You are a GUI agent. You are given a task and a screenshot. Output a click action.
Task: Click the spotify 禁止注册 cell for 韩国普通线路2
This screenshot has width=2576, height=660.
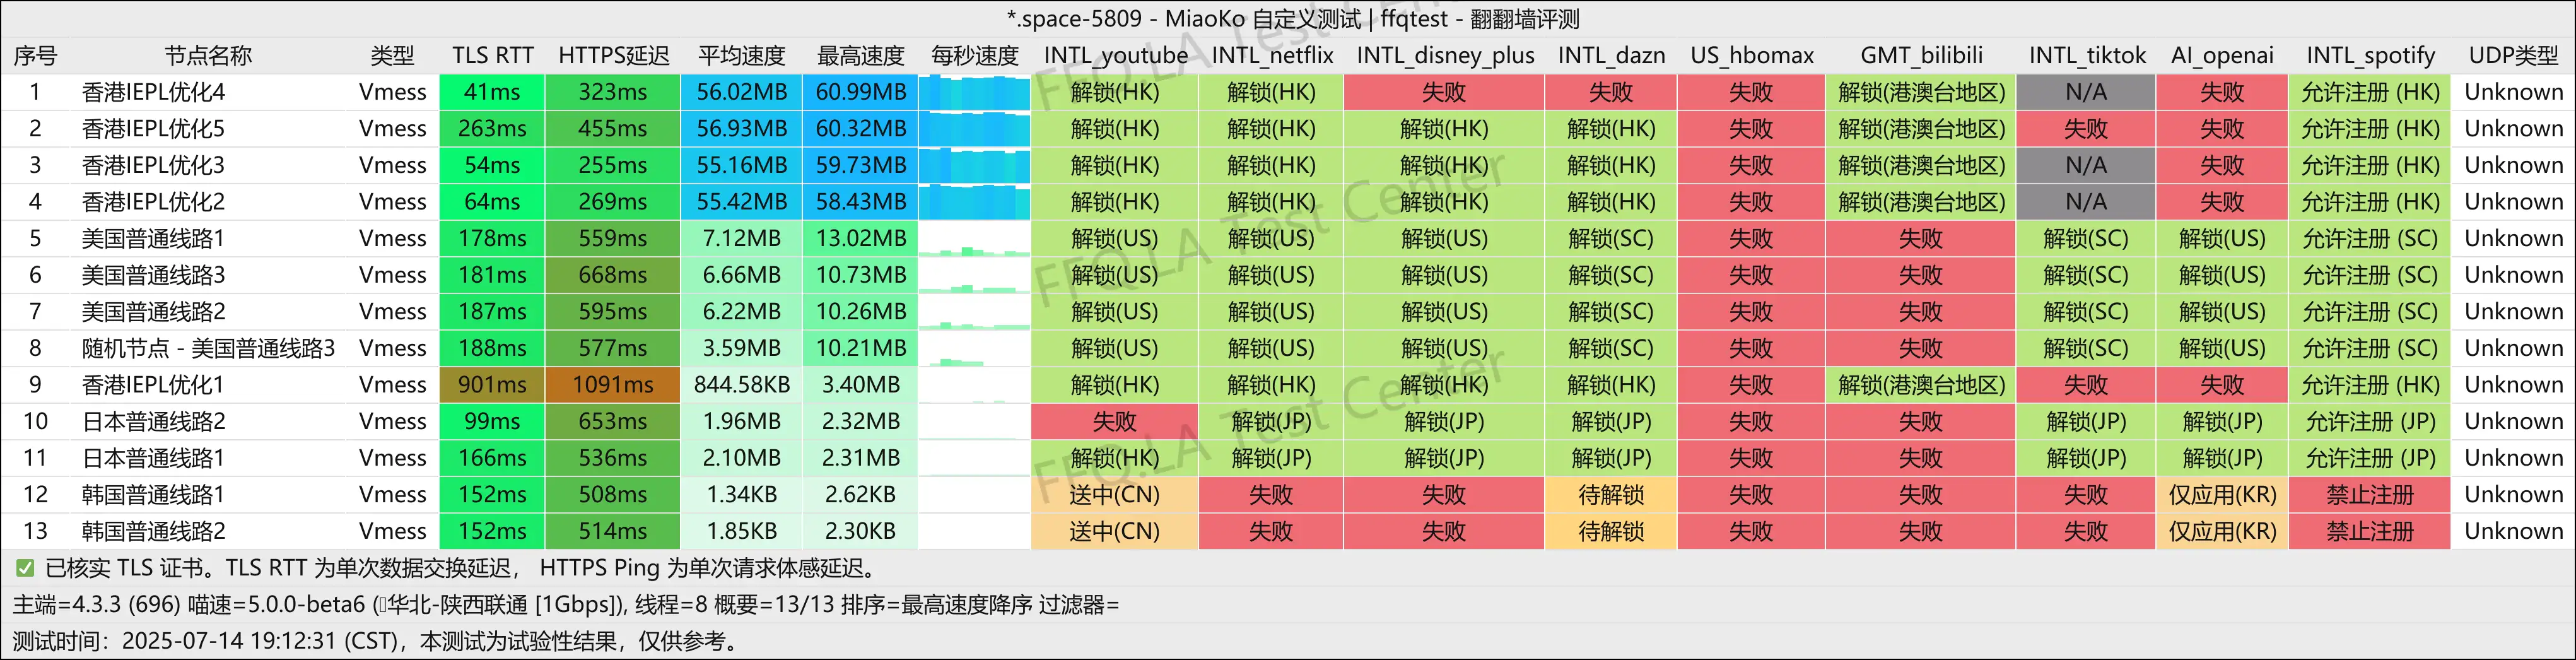[2370, 531]
